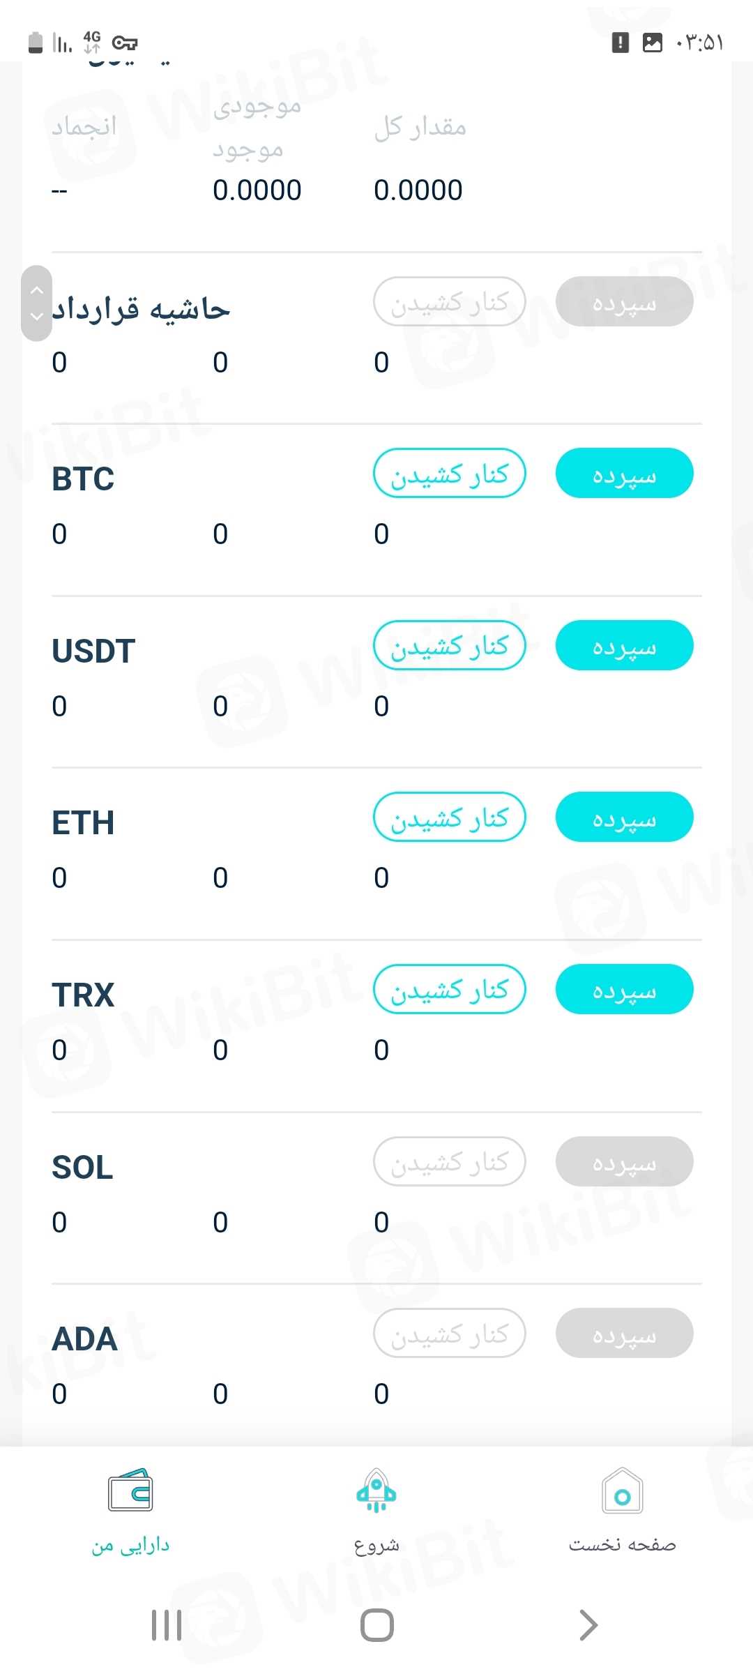Tap the USDT withdraw button
Viewport: 753px width, 1674px height.
(x=450, y=645)
